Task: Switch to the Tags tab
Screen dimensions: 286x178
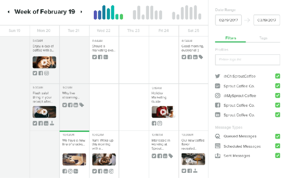Action: pos(263,38)
